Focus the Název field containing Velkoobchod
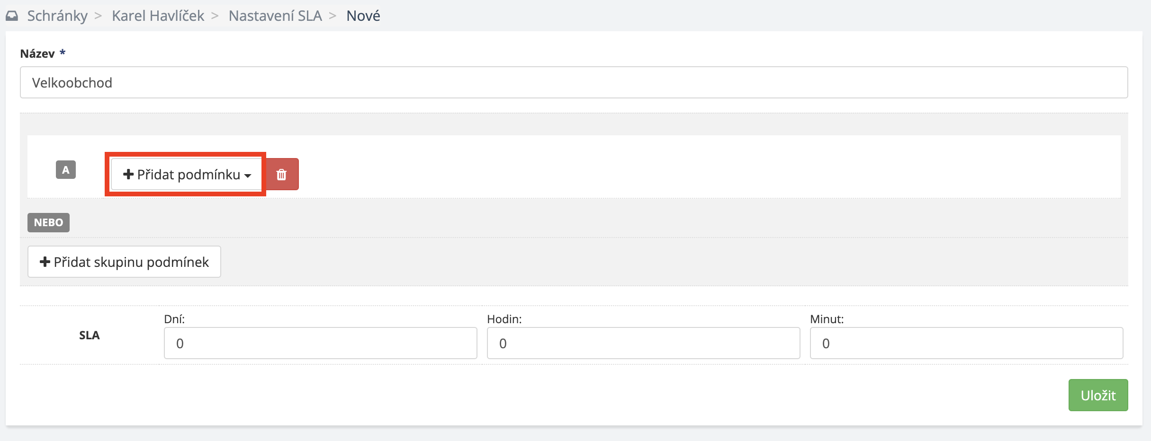 574,83
